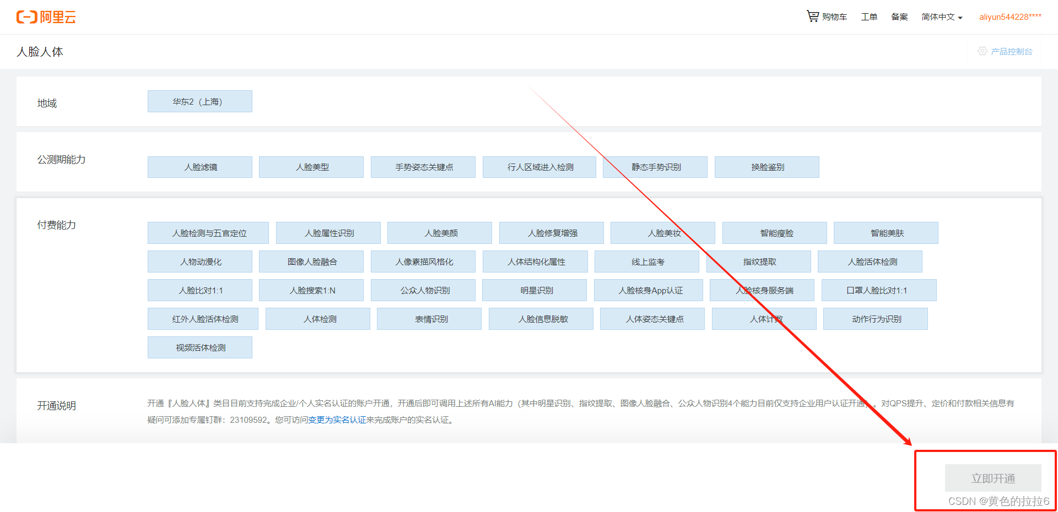1058x512 pixels.
Task: Click the Aliyun logo
Action: (46, 17)
